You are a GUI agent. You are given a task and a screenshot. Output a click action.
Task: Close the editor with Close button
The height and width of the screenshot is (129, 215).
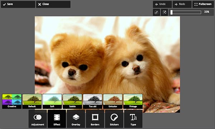point(53,4)
